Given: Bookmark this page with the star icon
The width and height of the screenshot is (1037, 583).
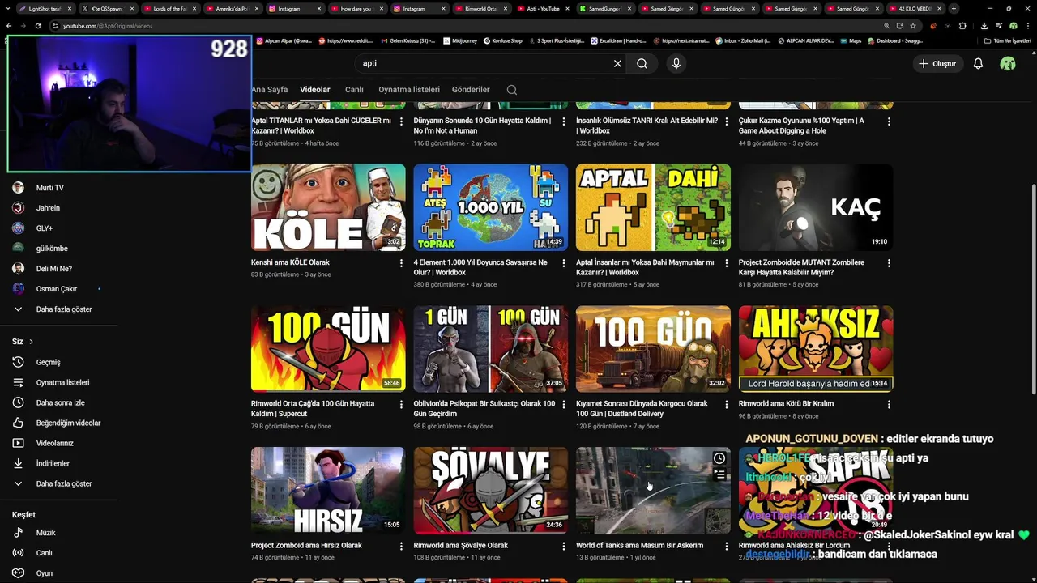Looking at the screenshot, I should 912,26.
